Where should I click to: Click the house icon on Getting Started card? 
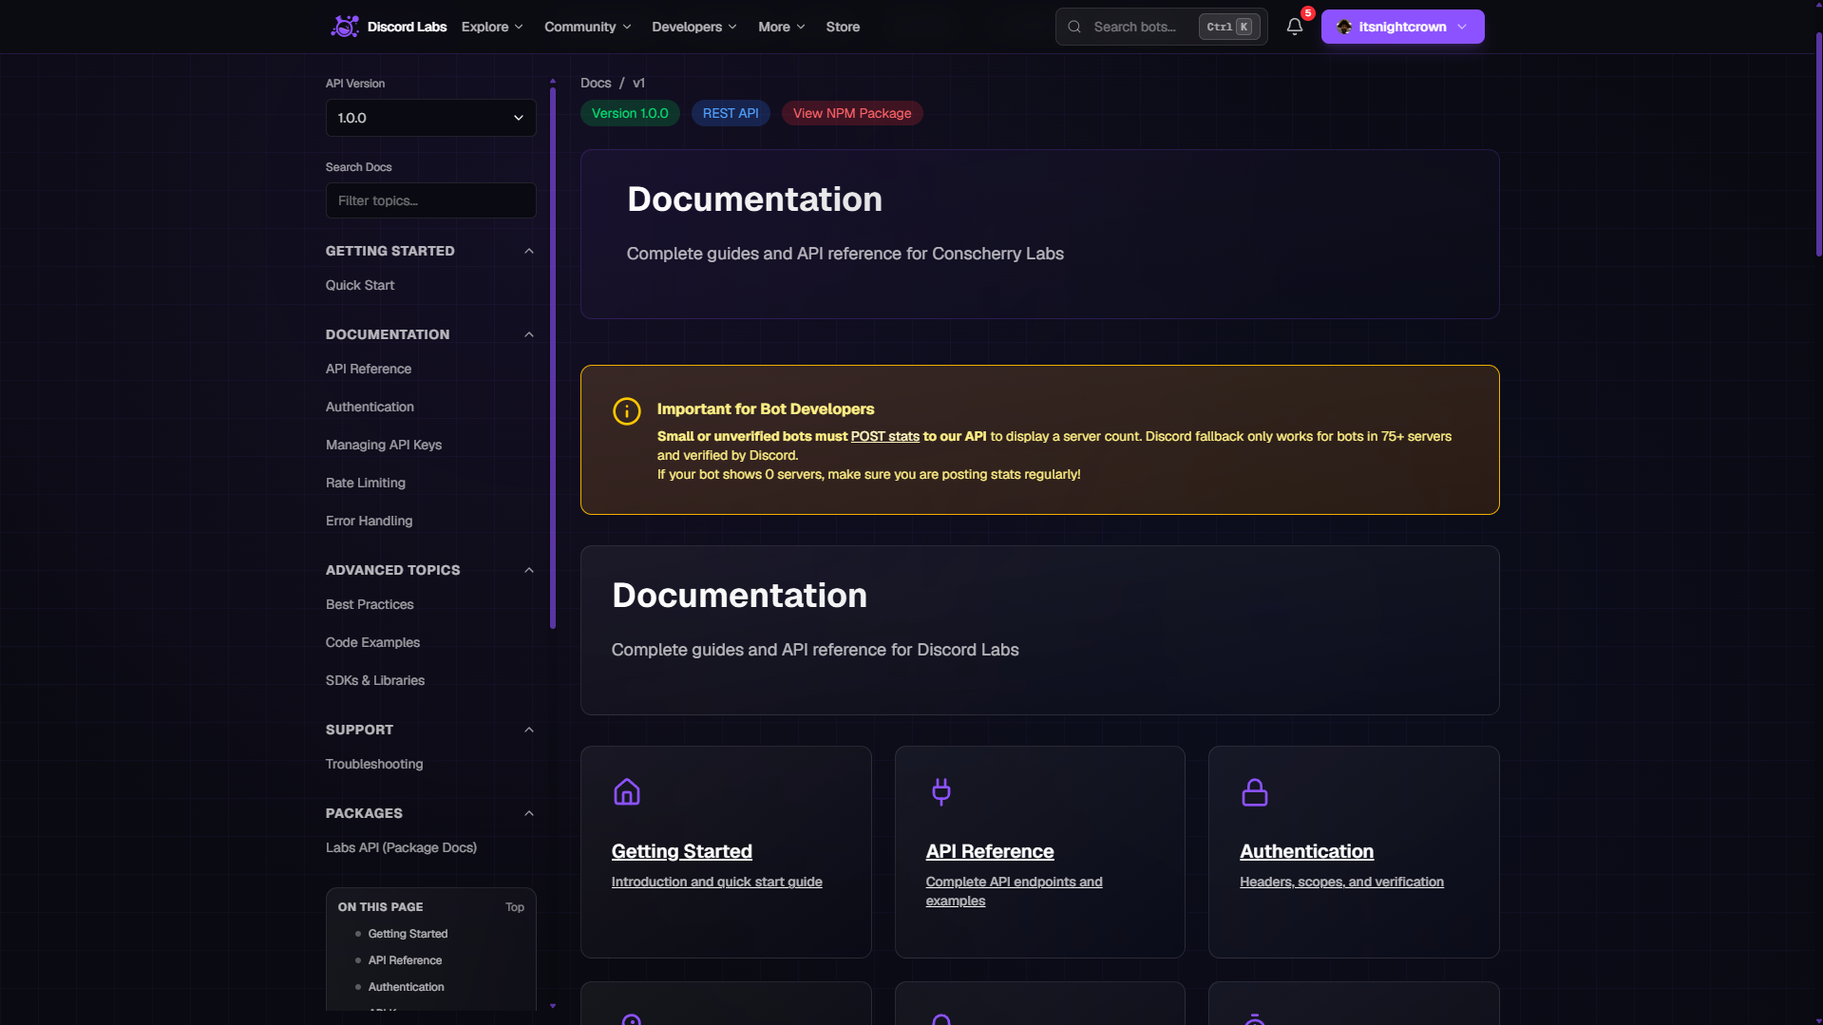pos(627,791)
